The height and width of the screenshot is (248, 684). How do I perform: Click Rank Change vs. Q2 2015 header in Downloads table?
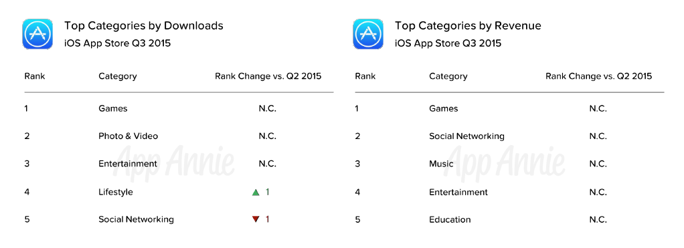pyautogui.click(x=268, y=76)
